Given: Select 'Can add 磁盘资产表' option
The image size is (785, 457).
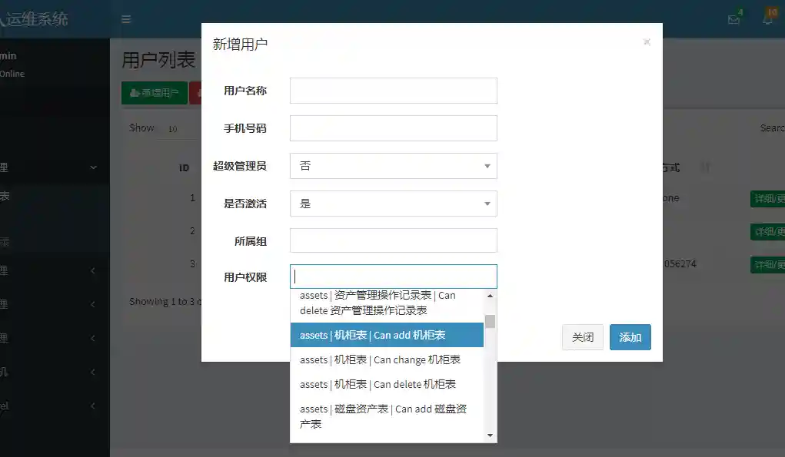Looking at the screenshot, I should [387, 416].
